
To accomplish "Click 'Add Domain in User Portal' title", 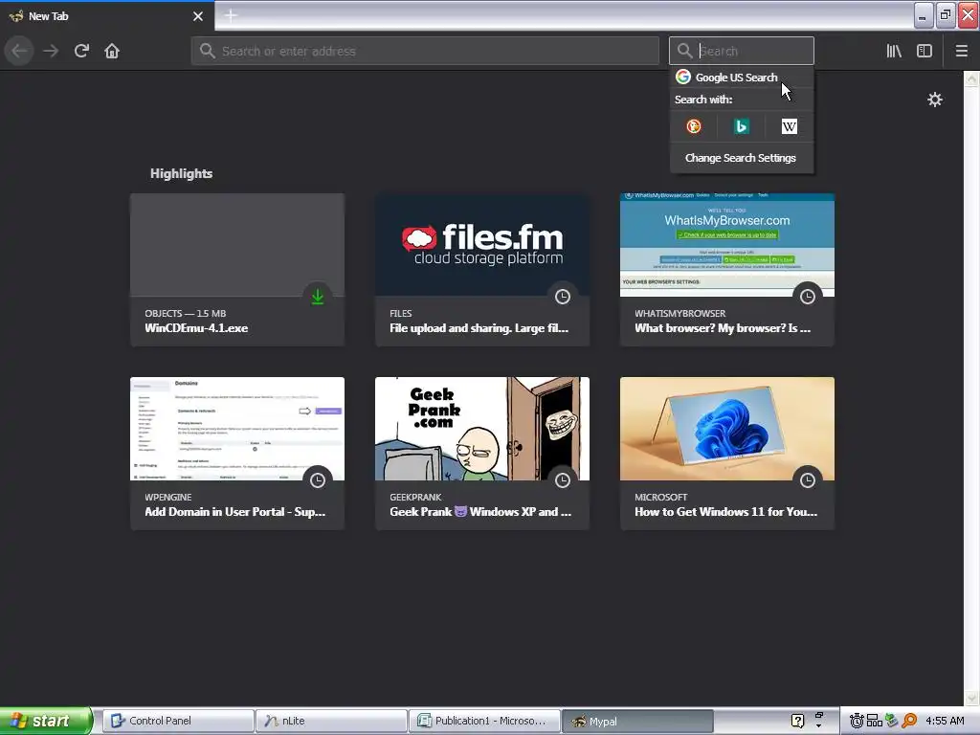I will [235, 511].
